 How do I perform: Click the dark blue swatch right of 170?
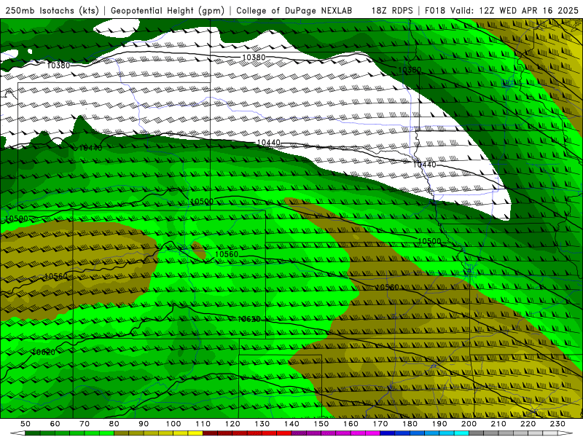pyautogui.click(x=388, y=433)
